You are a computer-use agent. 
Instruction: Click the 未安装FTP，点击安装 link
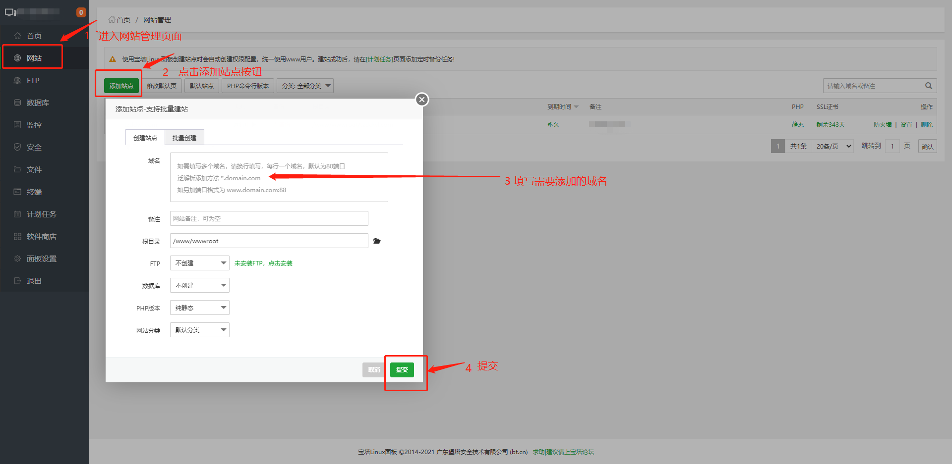click(x=263, y=263)
